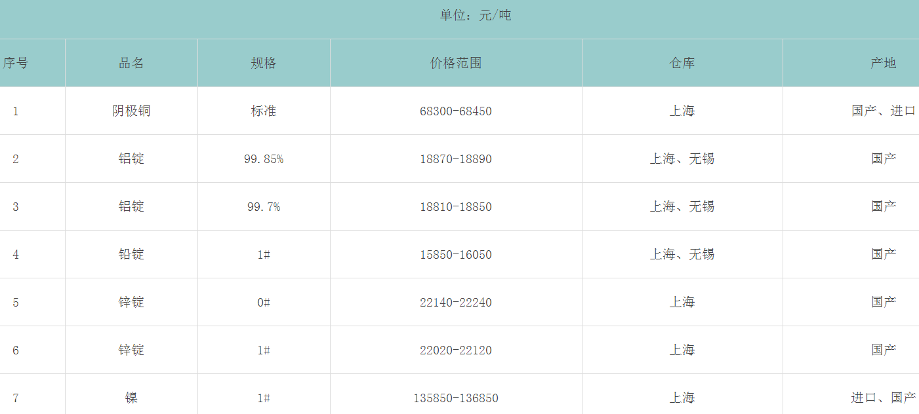Screen dimensions: 919x414
Task: Click the 铅锭 product name cell
Action: point(131,254)
